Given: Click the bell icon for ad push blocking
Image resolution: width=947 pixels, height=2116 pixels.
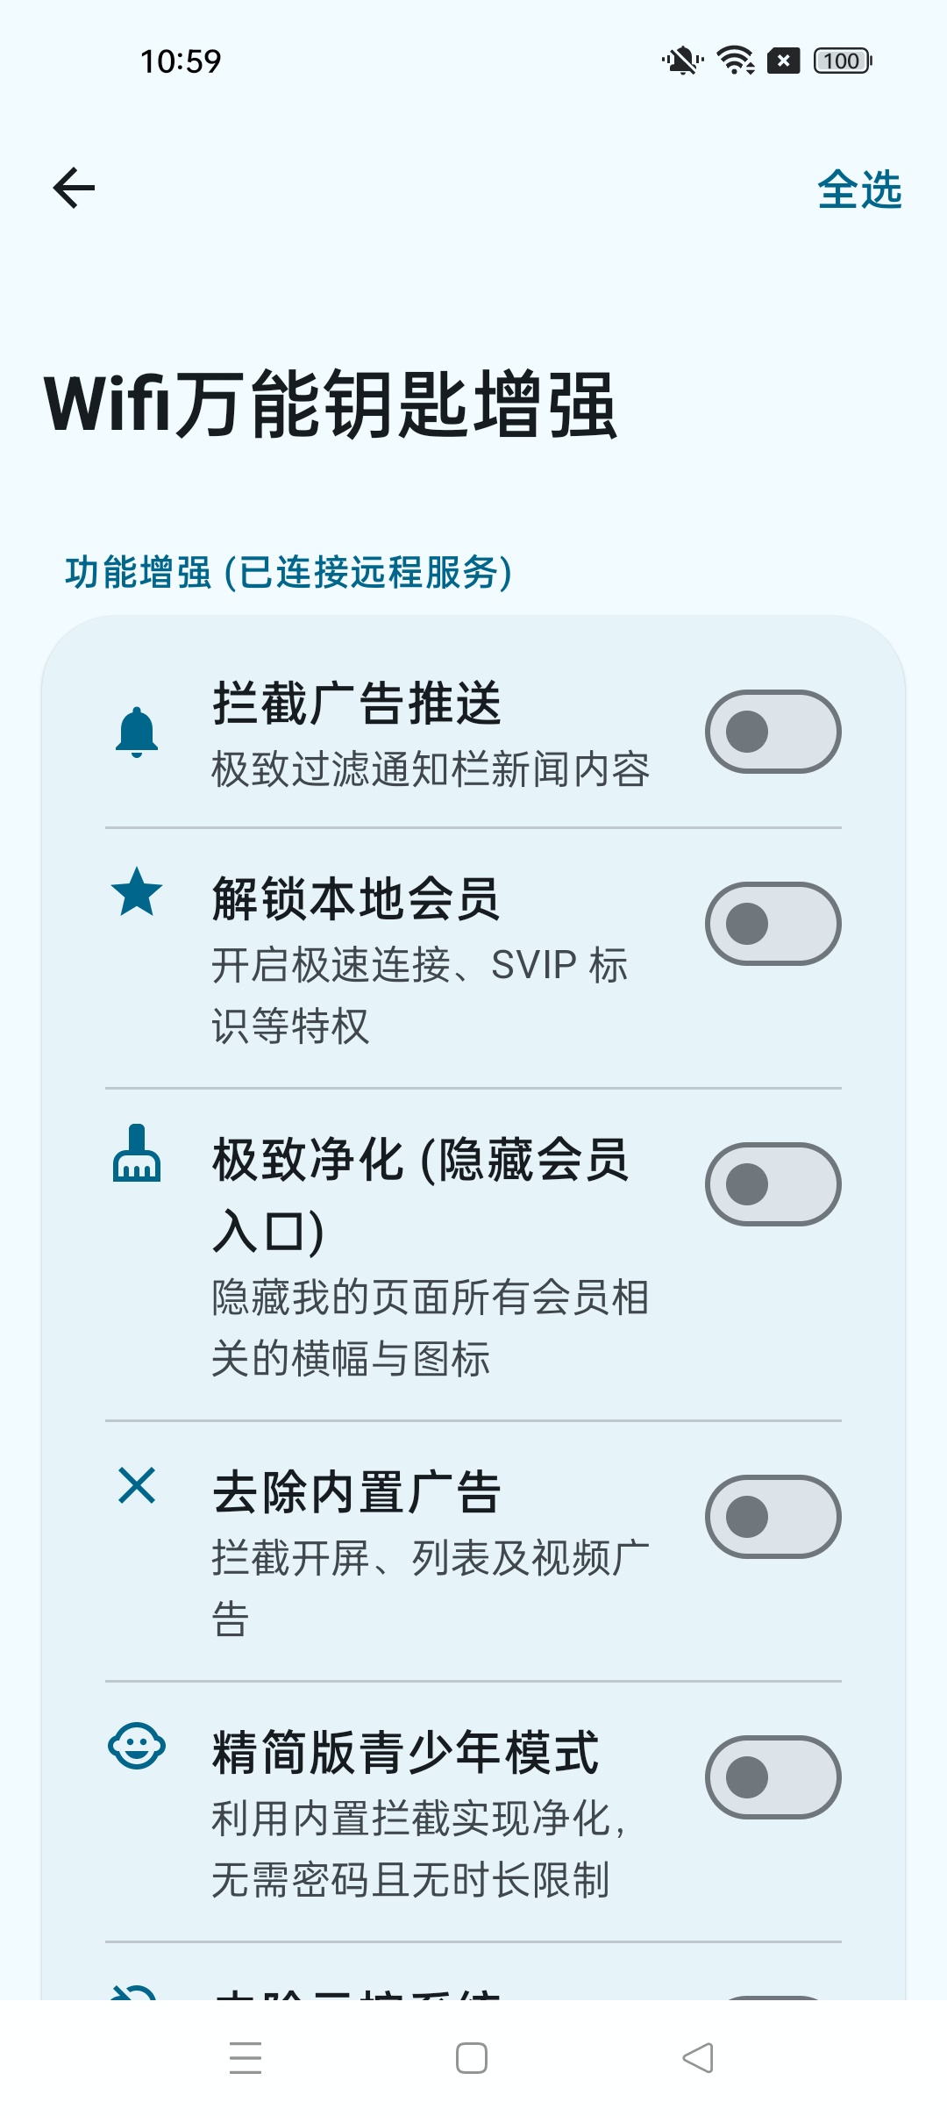Looking at the screenshot, I should click(x=137, y=732).
